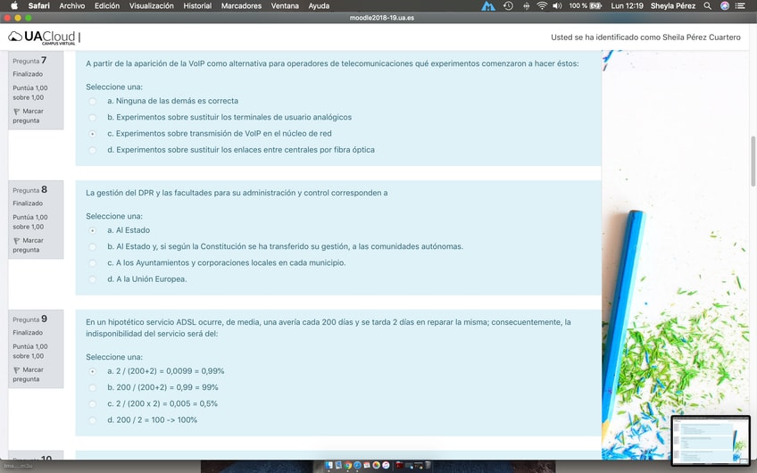Screen dimensions: 757x473
Task: Click the flag icon for Pregunta 9
Action: tap(16, 370)
